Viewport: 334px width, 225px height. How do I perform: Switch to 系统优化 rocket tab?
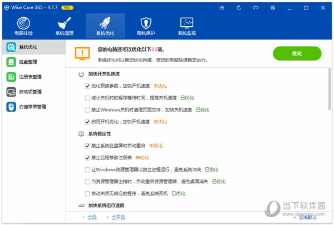click(x=105, y=26)
